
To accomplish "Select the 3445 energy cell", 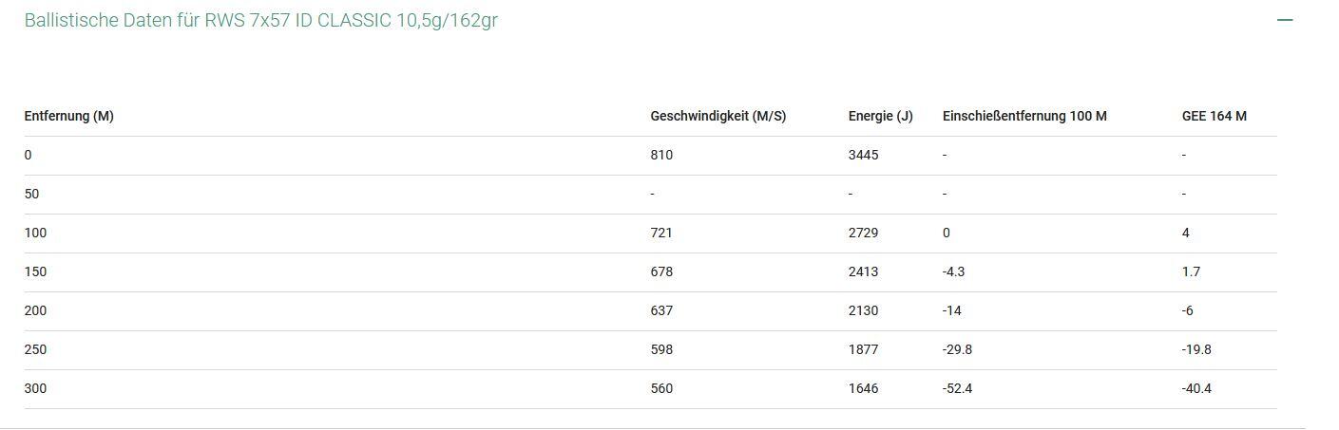I will [x=863, y=155].
